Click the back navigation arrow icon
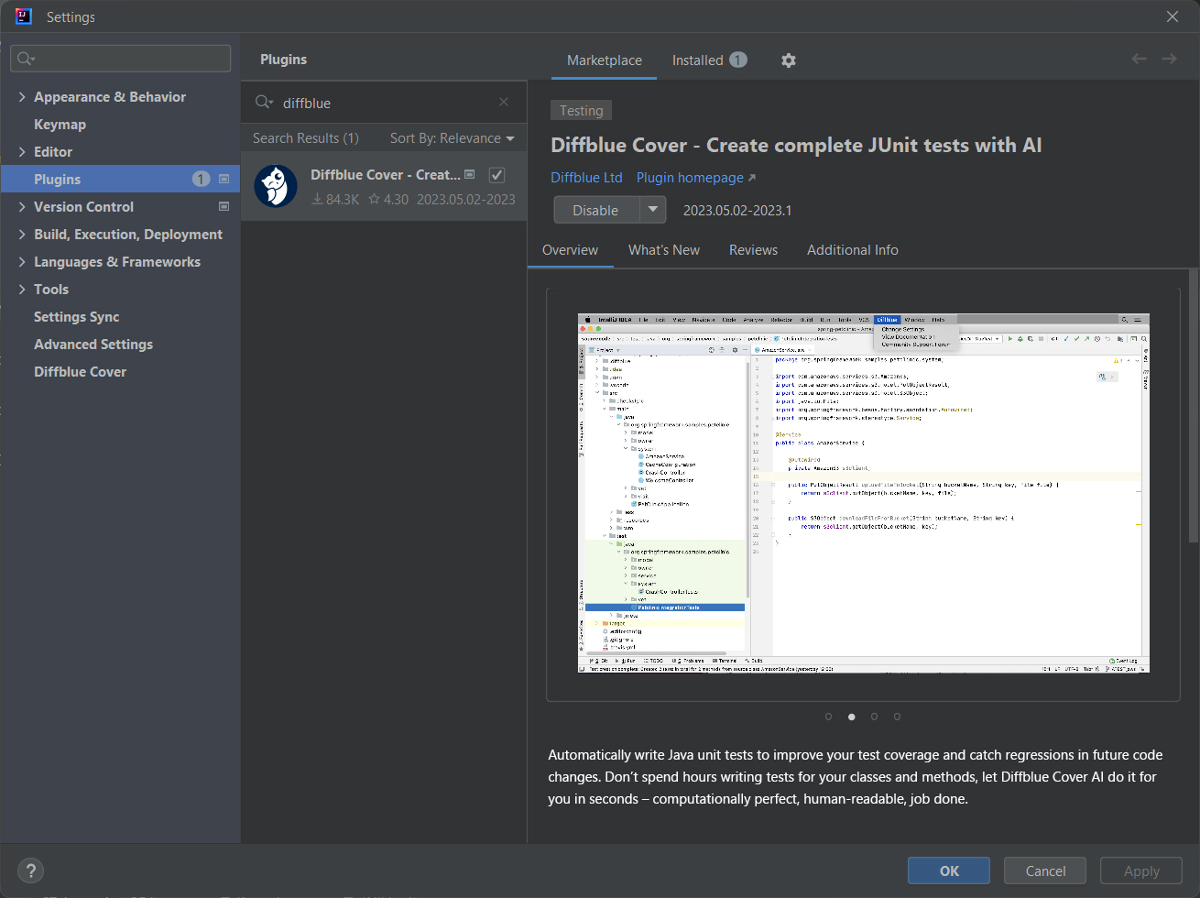Screen dimensions: 1200x898 click(1139, 59)
